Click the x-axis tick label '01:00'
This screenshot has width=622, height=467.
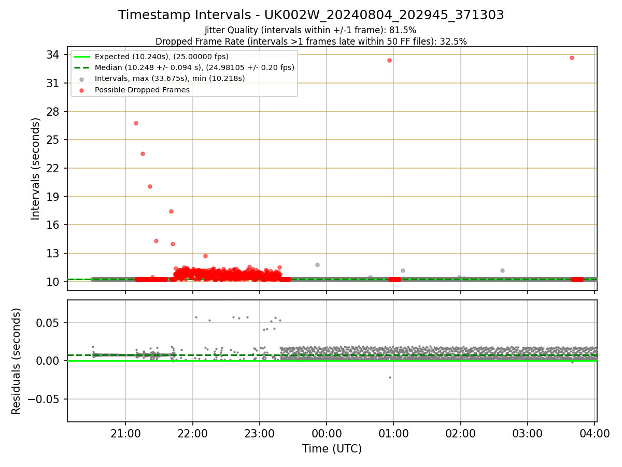pyautogui.click(x=393, y=433)
